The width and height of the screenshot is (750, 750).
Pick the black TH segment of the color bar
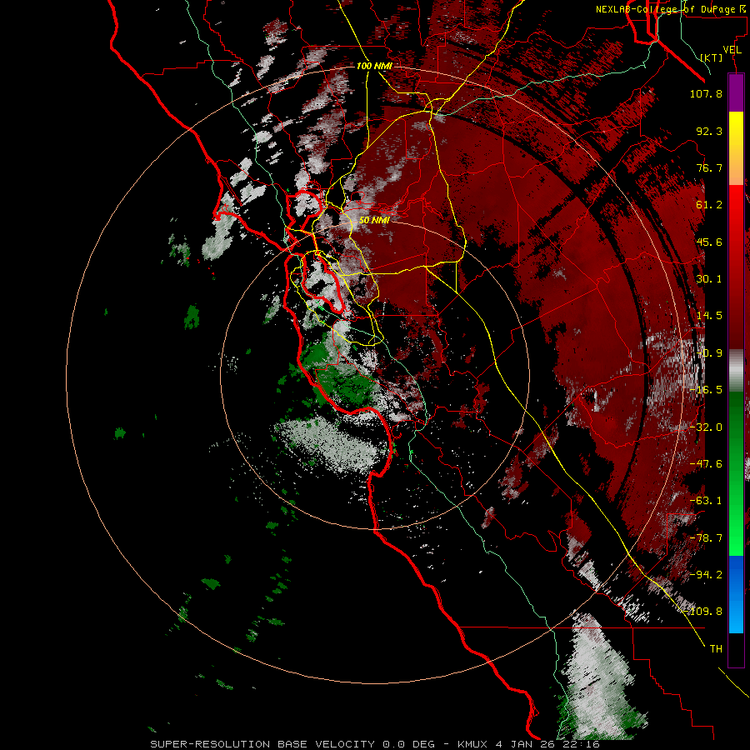pyautogui.click(x=736, y=649)
